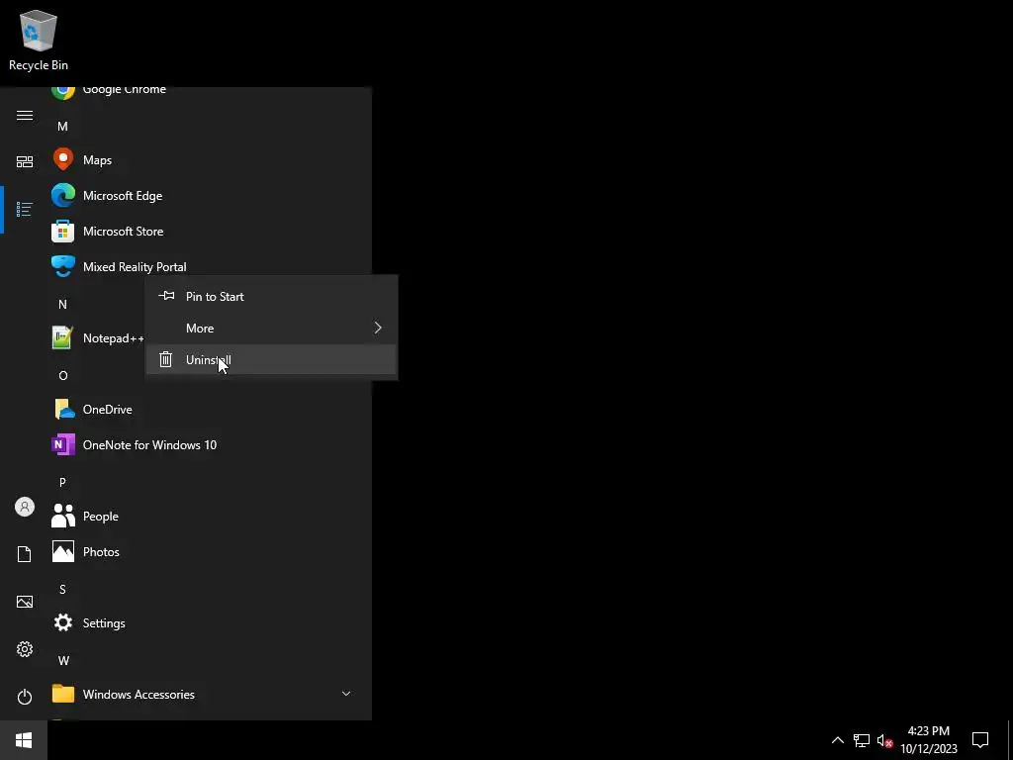Image resolution: width=1013 pixels, height=760 pixels.
Task: Click the letter P section header
Action: 62,482
